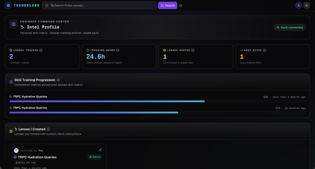315x169 pixels.
Task: Click the Intel Profile heading
Action: click(43, 27)
